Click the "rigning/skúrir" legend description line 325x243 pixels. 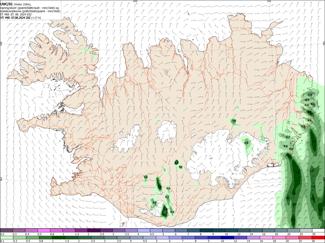click(30, 8)
